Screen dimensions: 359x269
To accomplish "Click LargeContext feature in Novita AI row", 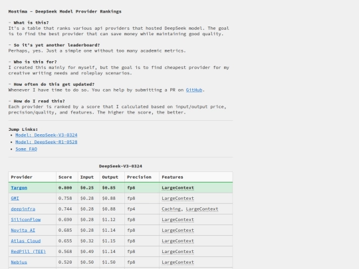I will coord(178,230).
